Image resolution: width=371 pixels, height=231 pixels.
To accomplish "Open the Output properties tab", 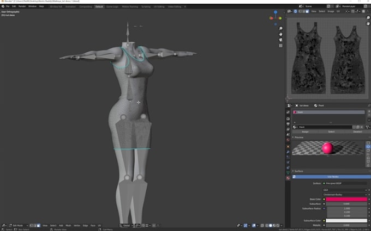I will 288,124.
